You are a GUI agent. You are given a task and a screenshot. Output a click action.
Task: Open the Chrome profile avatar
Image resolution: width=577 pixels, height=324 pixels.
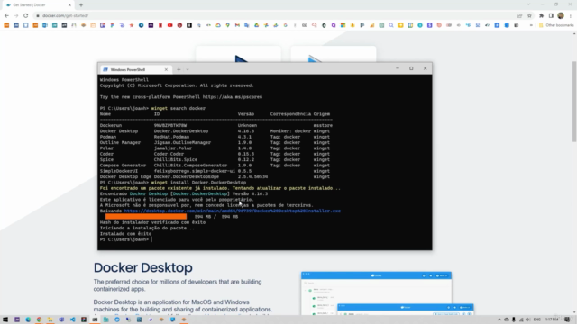(561, 16)
